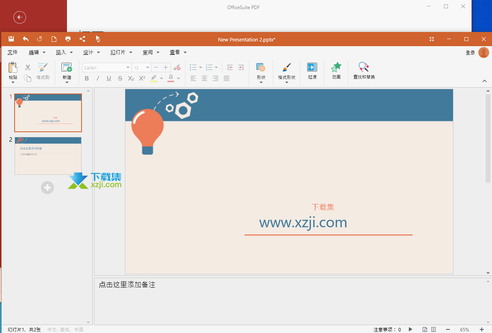Open the bullet list style dropdown arrow
Image resolution: width=492 pixels, height=333 pixels.
coord(201,67)
